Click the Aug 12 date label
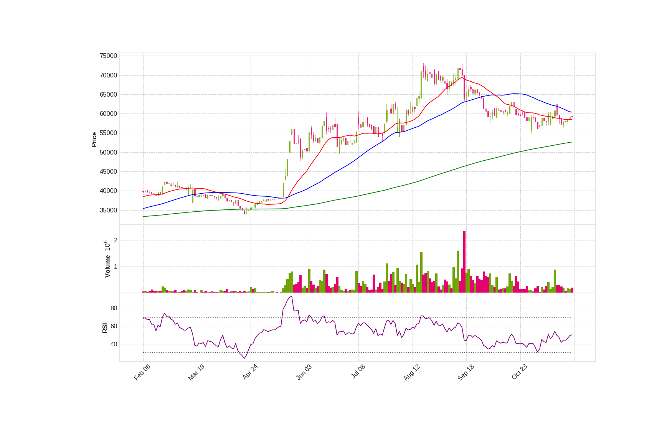Image resolution: width=662 pixels, height=441 pixels. coord(412,372)
